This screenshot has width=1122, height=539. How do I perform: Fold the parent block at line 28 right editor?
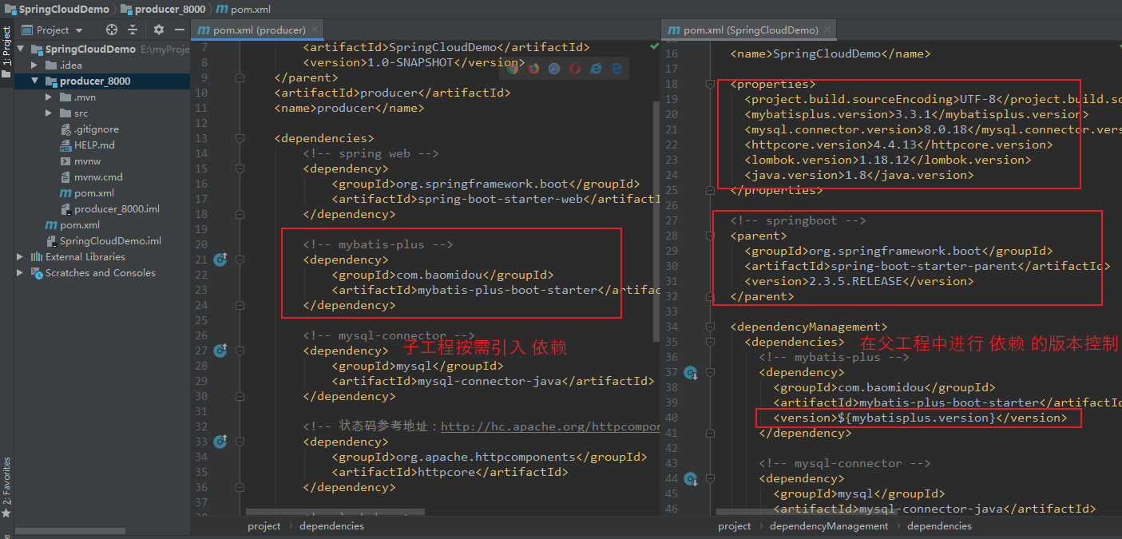pos(711,236)
